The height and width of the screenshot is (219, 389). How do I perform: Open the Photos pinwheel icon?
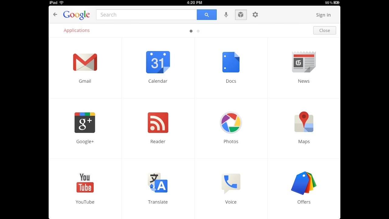(231, 123)
